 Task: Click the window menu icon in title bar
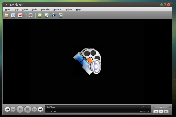click(x=6, y=5)
